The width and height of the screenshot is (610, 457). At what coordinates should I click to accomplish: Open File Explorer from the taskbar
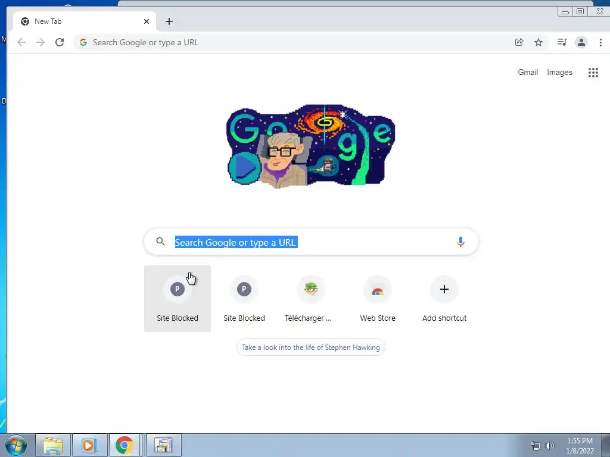pyautogui.click(x=53, y=445)
